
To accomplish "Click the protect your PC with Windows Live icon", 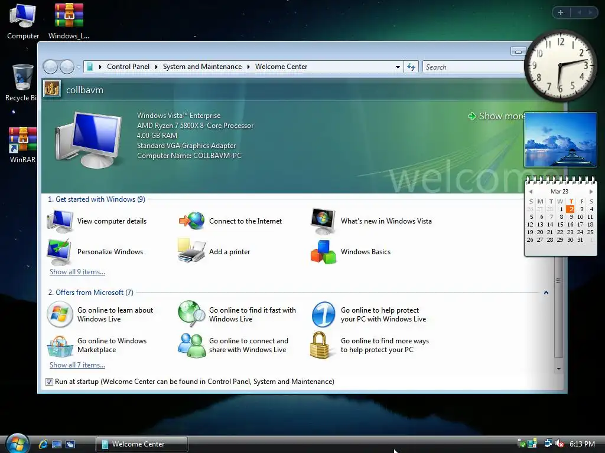I will click(x=323, y=314).
